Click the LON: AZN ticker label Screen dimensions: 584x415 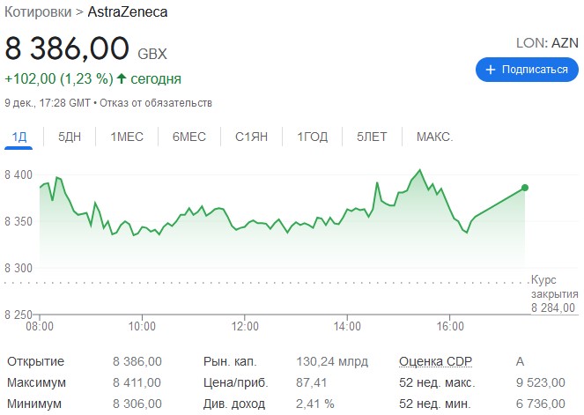coord(547,43)
